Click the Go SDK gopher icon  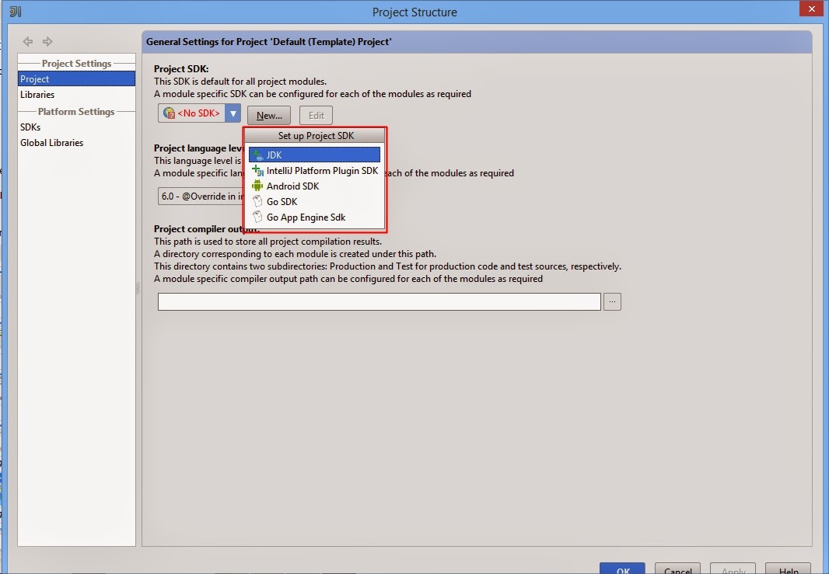257,201
